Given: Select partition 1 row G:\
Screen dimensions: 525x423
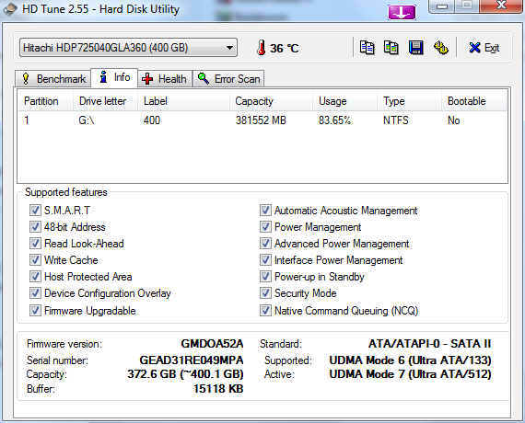Looking at the screenshot, I should [x=262, y=120].
